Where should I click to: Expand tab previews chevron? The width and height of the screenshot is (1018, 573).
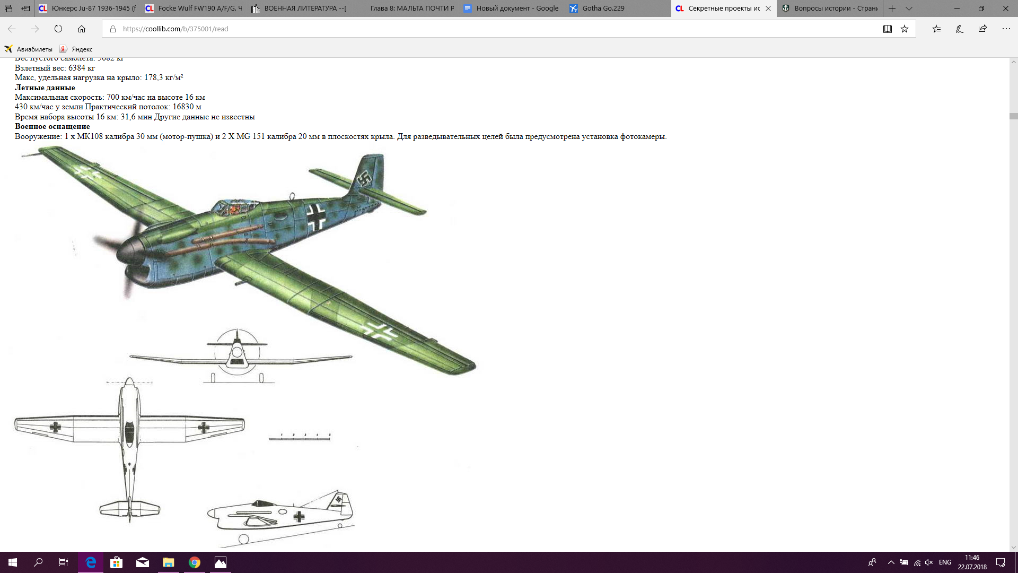point(909,8)
